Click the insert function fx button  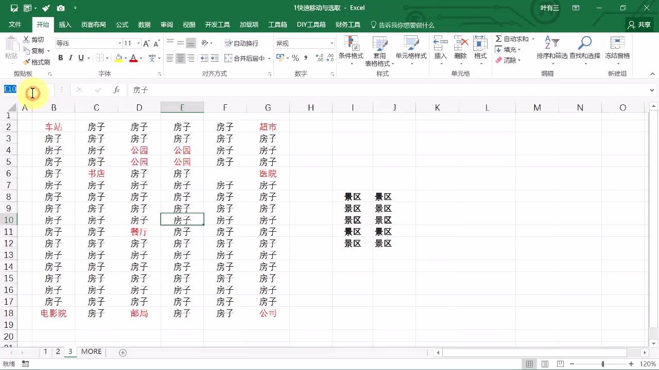point(117,90)
